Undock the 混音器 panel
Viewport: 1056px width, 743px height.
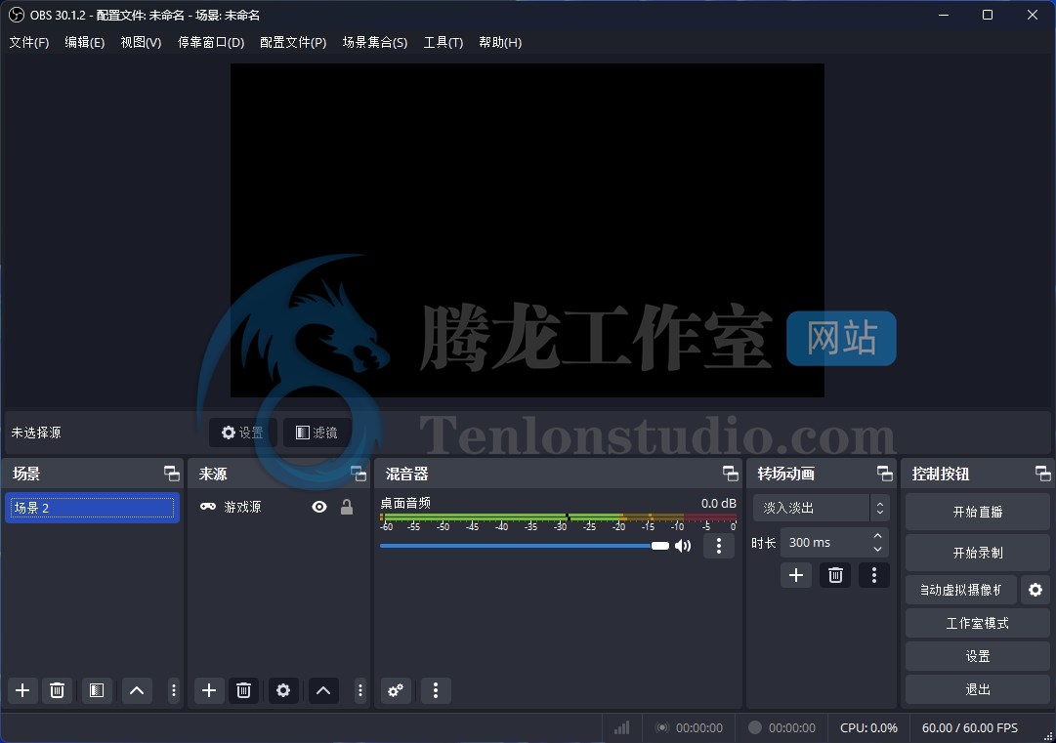[731, 474]
